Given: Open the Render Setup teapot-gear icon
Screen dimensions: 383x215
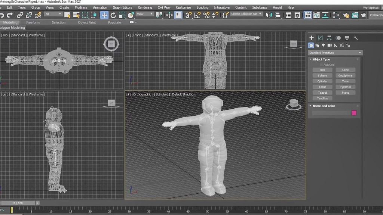Looking at the screenshot, I should coord(346,15).
